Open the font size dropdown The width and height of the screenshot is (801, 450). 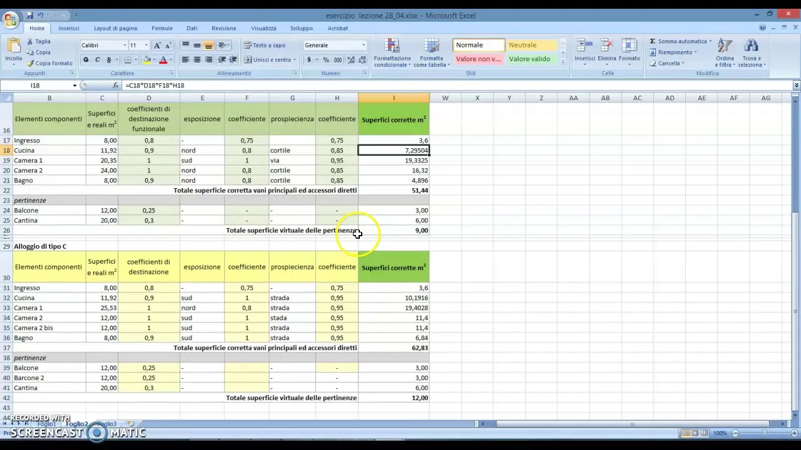(139, 45)
